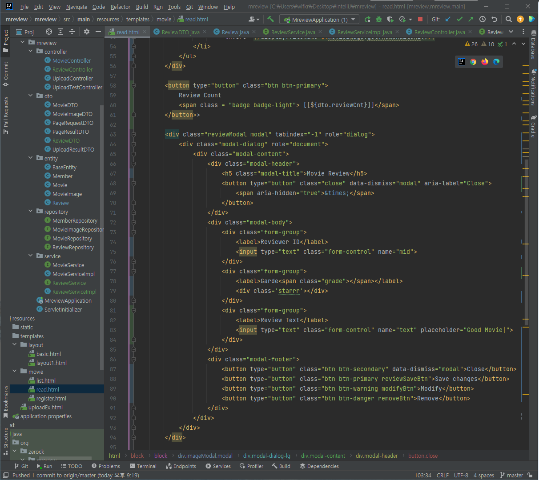Collapse the movie templates folder
The width and height of the screenshot is (539, 480).
[x=15, y=372]
